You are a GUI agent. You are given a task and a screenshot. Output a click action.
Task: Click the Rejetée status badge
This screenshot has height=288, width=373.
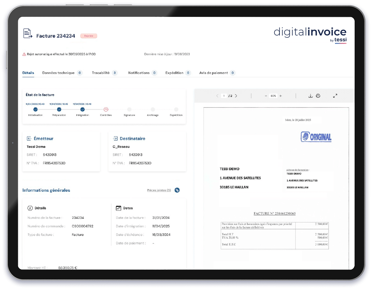pyautogui.click(x=89, y=36)
